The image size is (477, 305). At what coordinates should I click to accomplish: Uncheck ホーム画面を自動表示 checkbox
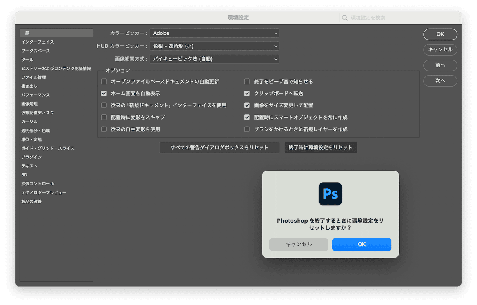point(104,93)
